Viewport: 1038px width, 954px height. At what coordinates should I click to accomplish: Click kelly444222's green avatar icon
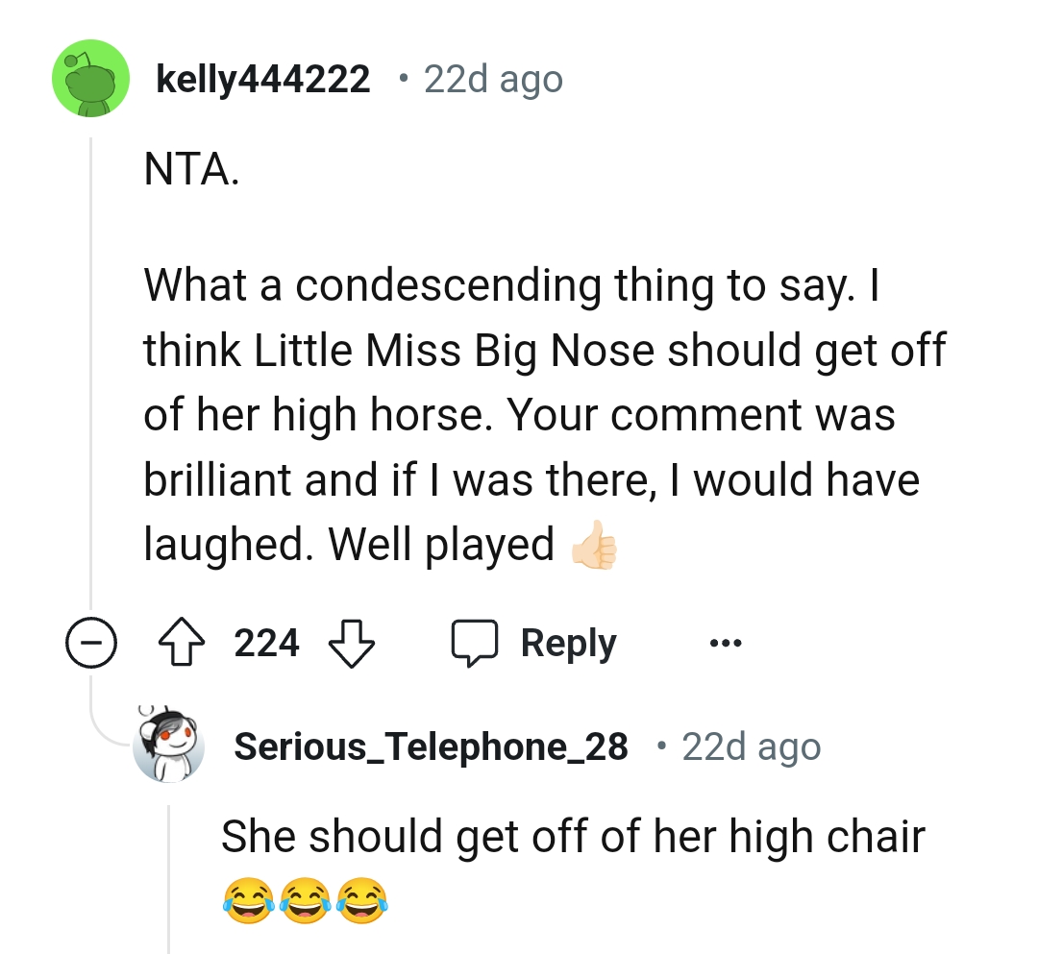click(90, 79)
